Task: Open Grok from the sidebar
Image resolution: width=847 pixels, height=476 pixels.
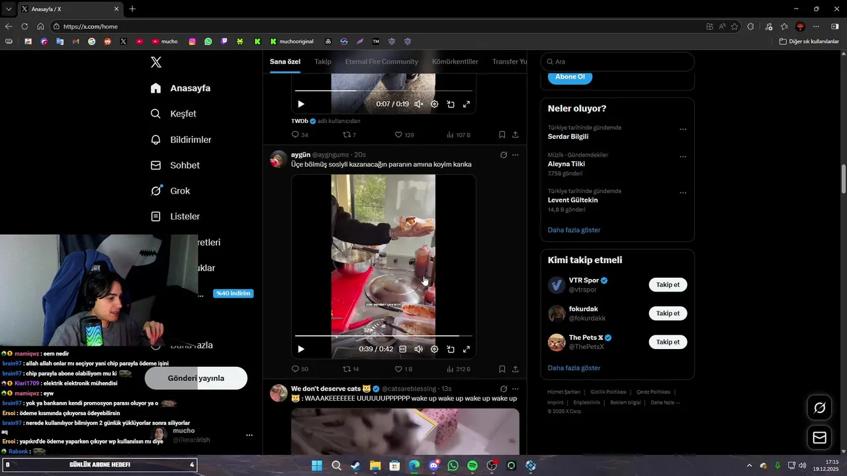Action: (x=170, y=190)
